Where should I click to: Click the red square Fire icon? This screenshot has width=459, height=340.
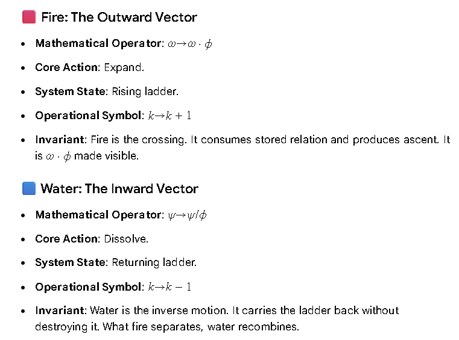tap(29, 17)
